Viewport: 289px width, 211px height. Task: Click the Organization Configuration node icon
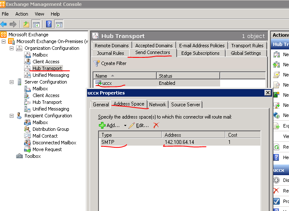pyautogui.click(x=19, y=48)
